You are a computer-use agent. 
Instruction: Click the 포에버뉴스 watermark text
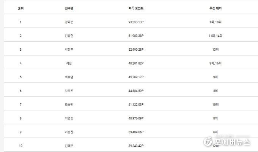coord(232,142)
